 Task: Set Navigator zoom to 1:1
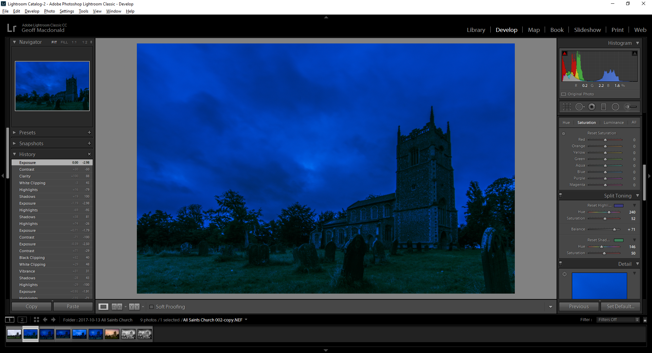74,42
